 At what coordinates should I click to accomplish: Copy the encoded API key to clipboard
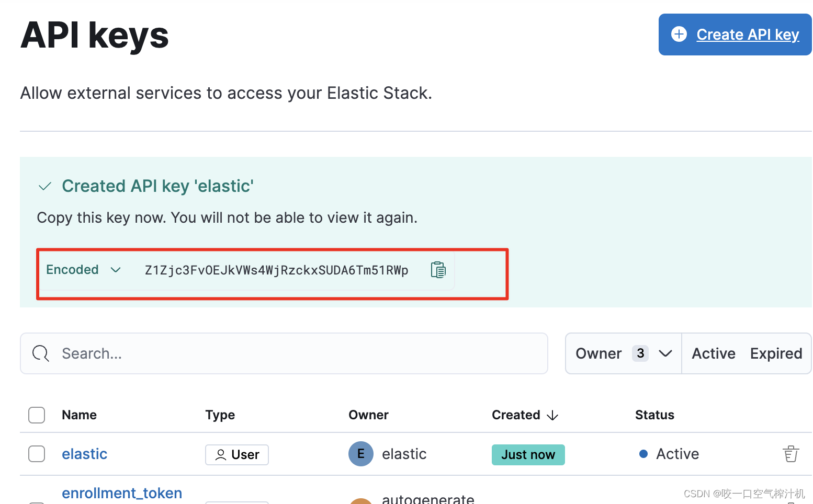(x=438, y=270)
